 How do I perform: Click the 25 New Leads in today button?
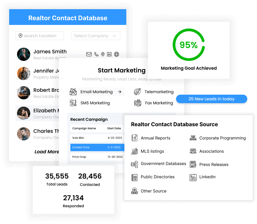(211, 99)
